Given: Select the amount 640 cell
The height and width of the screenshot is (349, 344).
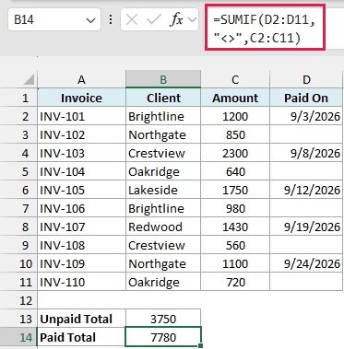Looking at the screenshot, I should click(235, 171).
